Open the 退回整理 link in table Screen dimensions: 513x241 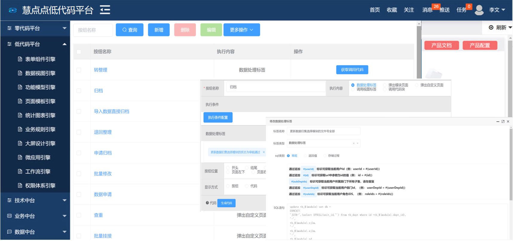click(x=103, y=132)
